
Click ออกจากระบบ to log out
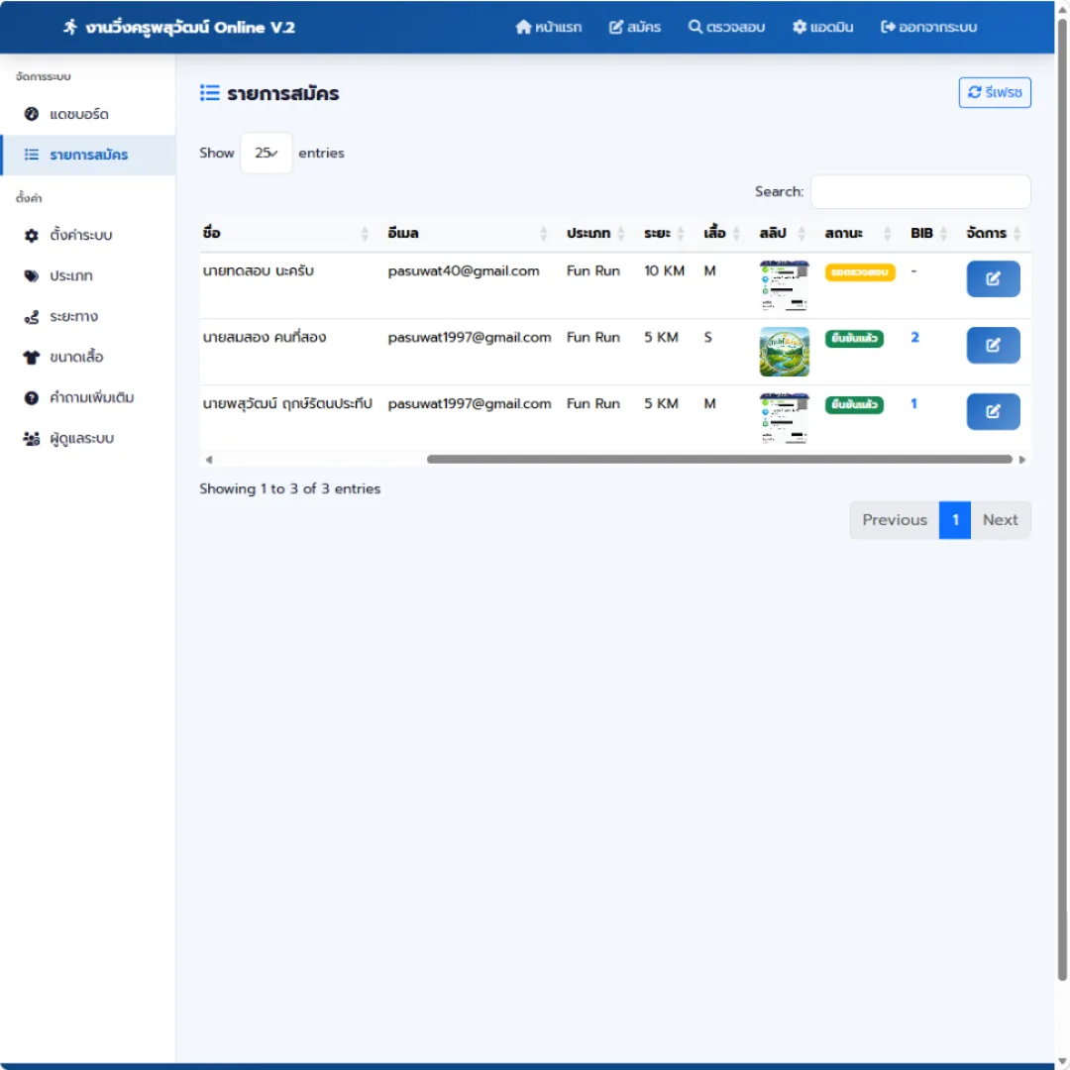click(928, 28)
